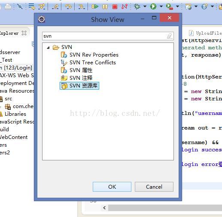Click the SVN 注释 paperclip icon
This screenshot has height=217, width=222.
coord(64,78)
